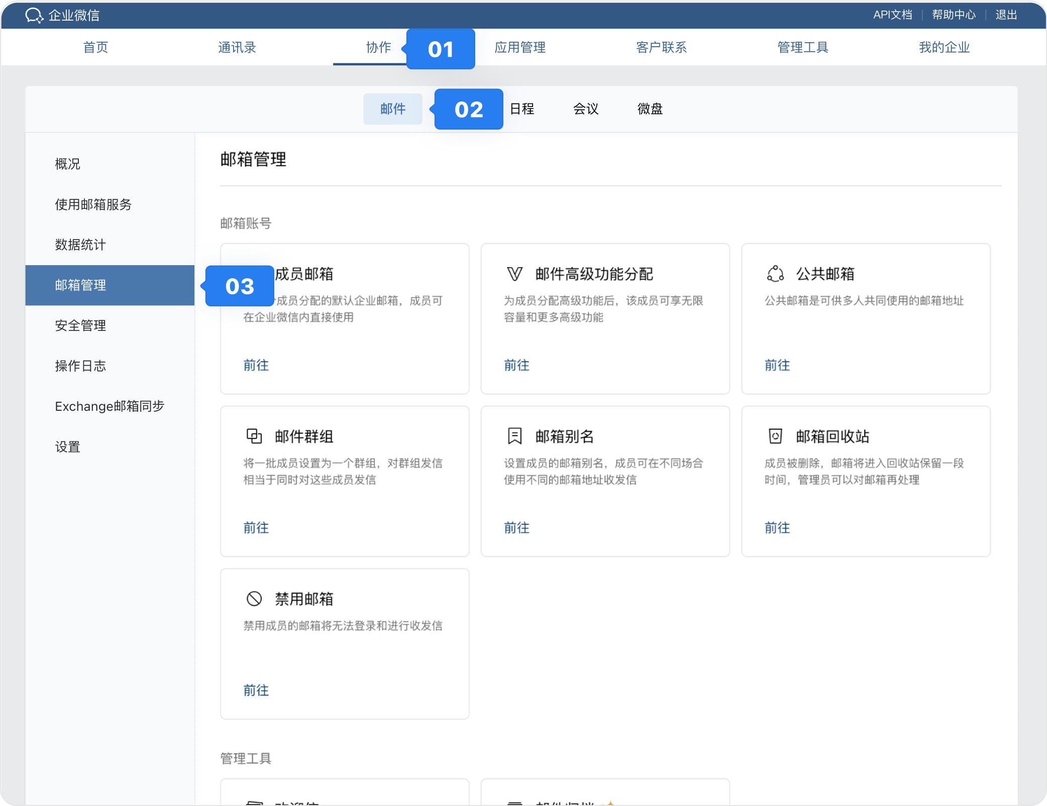
Task: Click the 禁用邮箱 prohibition icon
Action: (x=254, y=599)
